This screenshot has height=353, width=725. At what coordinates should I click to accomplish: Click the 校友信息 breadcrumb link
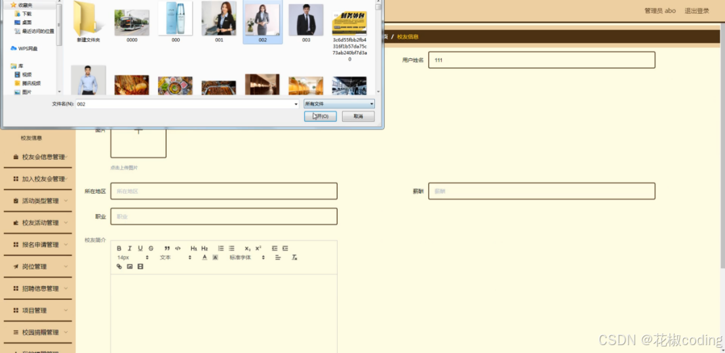[408, 37]
